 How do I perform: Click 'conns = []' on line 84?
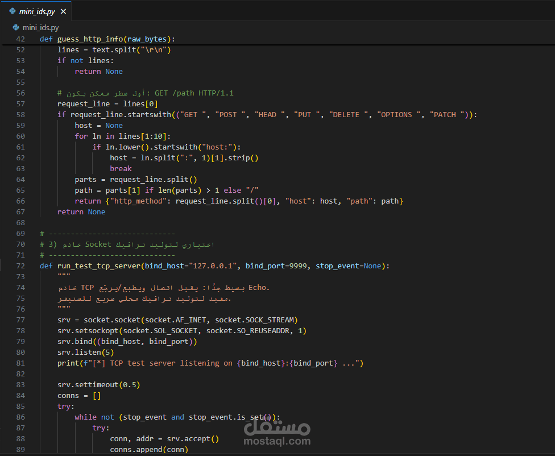[x=79, y=396]
